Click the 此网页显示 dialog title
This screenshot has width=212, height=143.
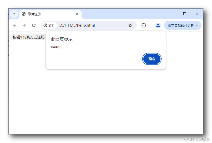pos(62,40)
